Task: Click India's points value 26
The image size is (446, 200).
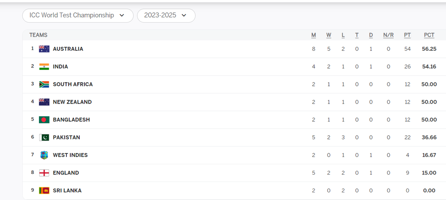Action: pos(408,67)
